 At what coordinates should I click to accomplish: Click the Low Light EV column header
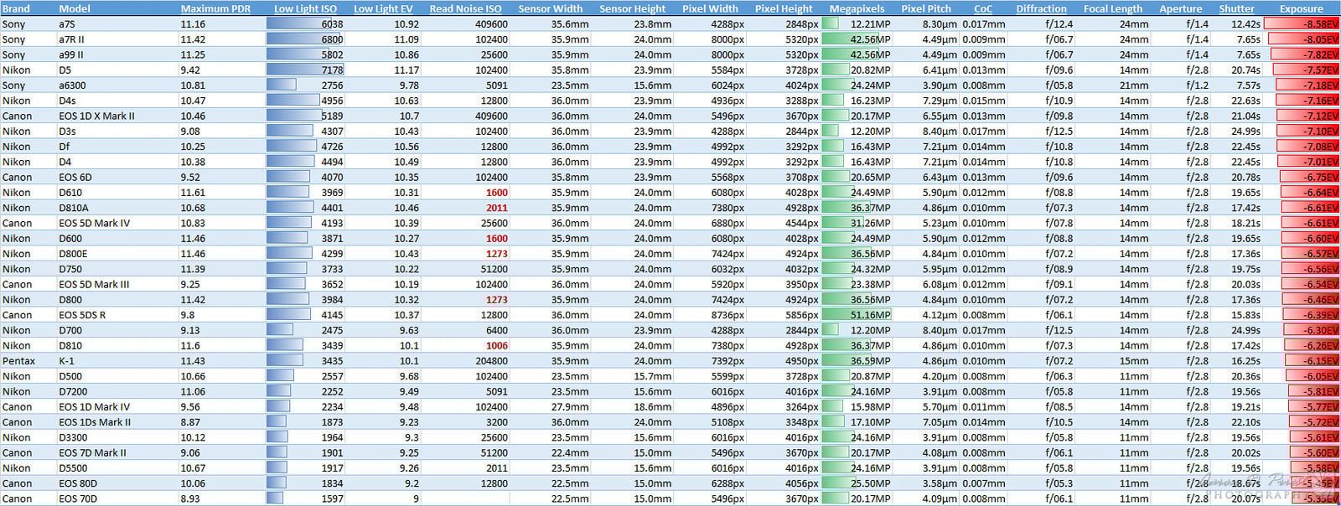coord(383,8)
